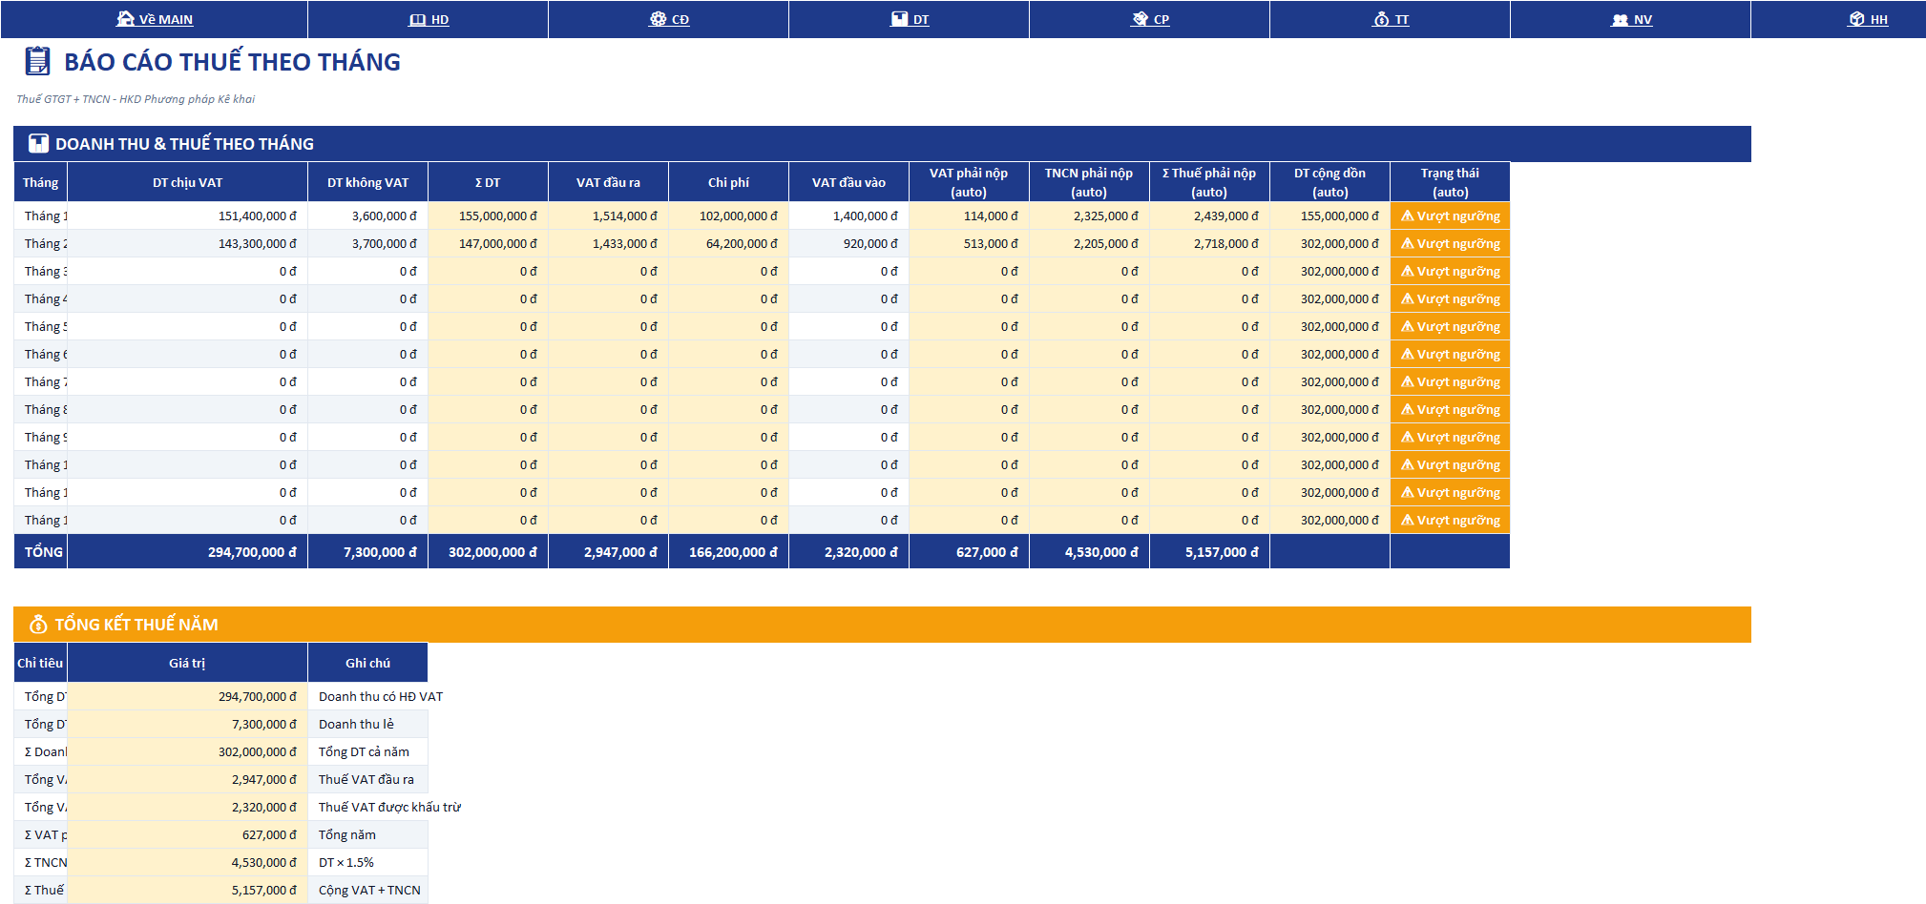Click the icon in DOANH THU section header
This screenshot has height=904, width=1926.
(38, 144)
